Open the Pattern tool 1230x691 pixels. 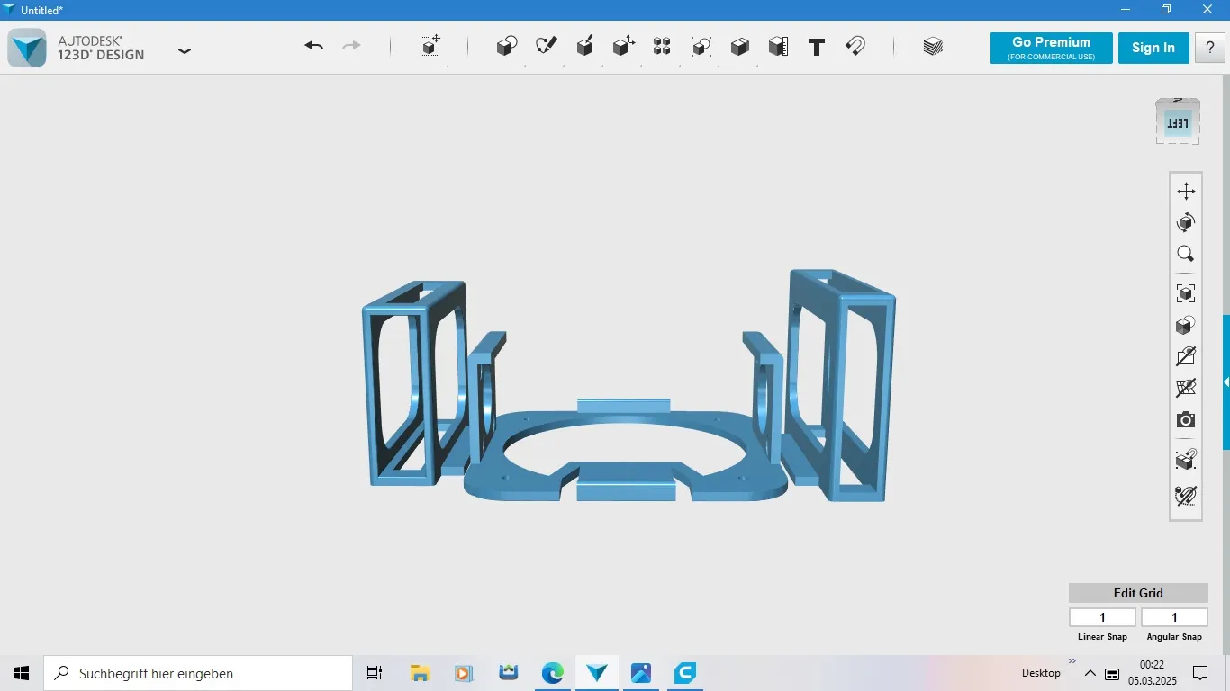pos(662,47)
